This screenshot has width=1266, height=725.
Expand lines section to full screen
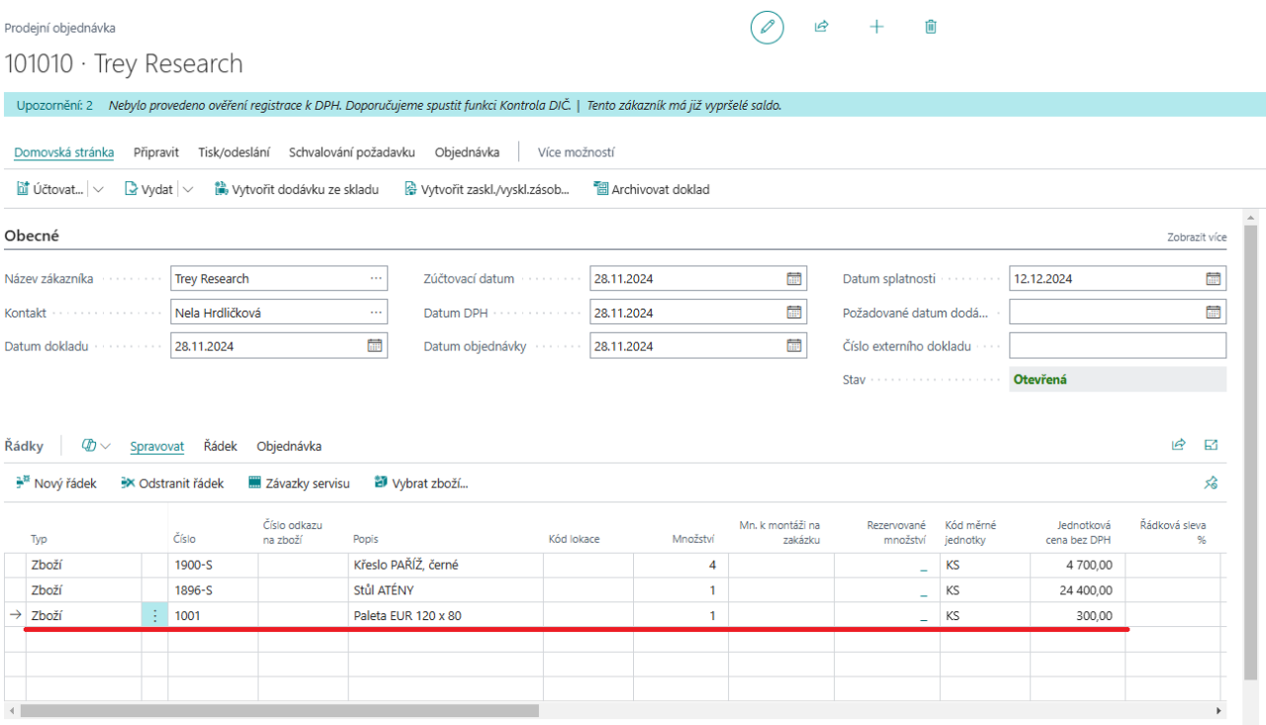1211,445
